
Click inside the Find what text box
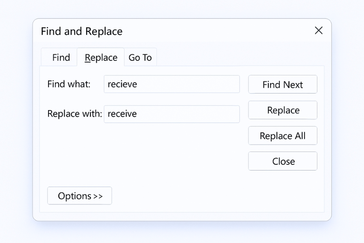pos(171,84)
